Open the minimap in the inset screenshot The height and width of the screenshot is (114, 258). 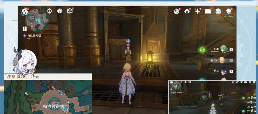(x=176, y=85)
